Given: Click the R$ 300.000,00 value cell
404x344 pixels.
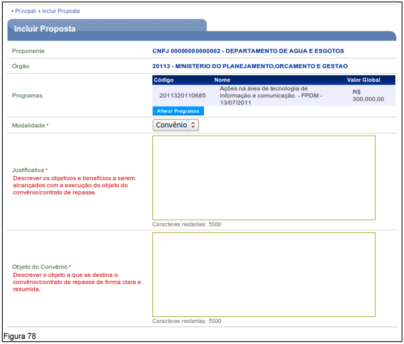Looking at the screenshot, I should (x=368, y=95).
